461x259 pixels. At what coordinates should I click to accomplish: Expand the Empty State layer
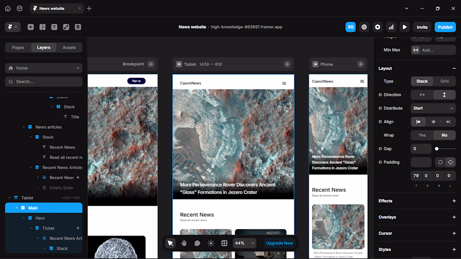point(38,188)
